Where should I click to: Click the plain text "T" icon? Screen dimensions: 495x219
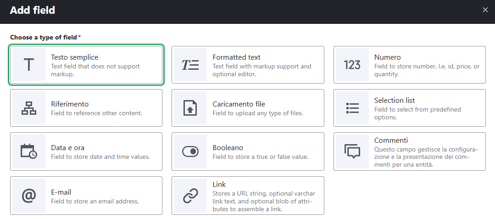click(29, 65)
